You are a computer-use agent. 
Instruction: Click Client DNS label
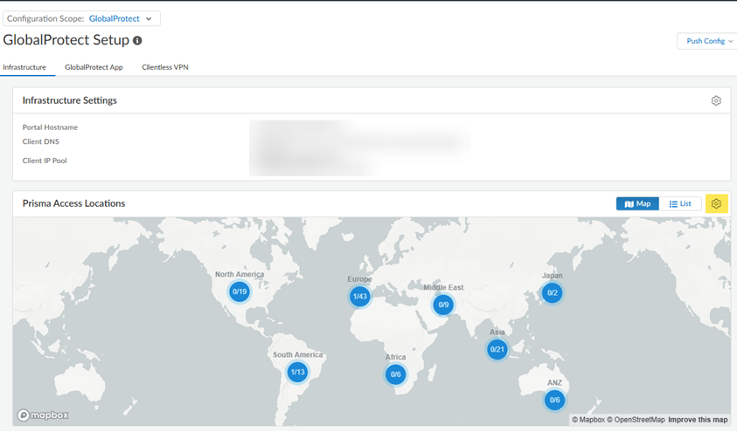click(41, 141)
